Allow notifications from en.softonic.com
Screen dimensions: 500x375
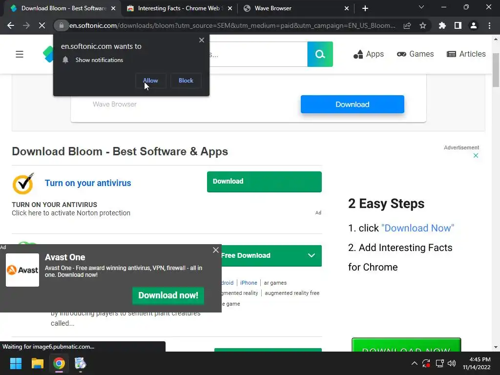[150, 81]
